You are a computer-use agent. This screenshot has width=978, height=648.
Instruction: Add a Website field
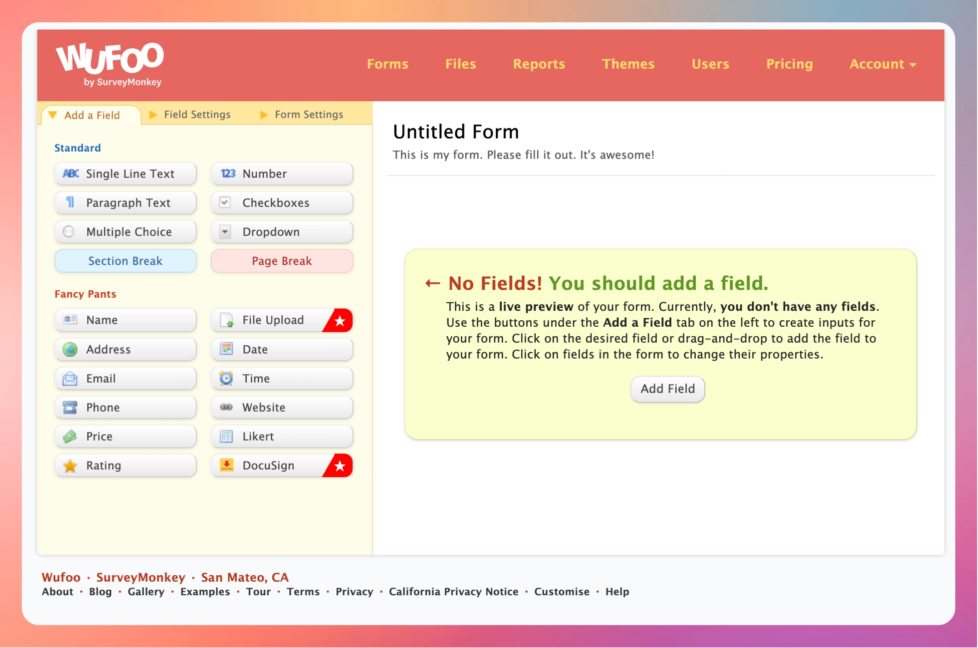282,407
